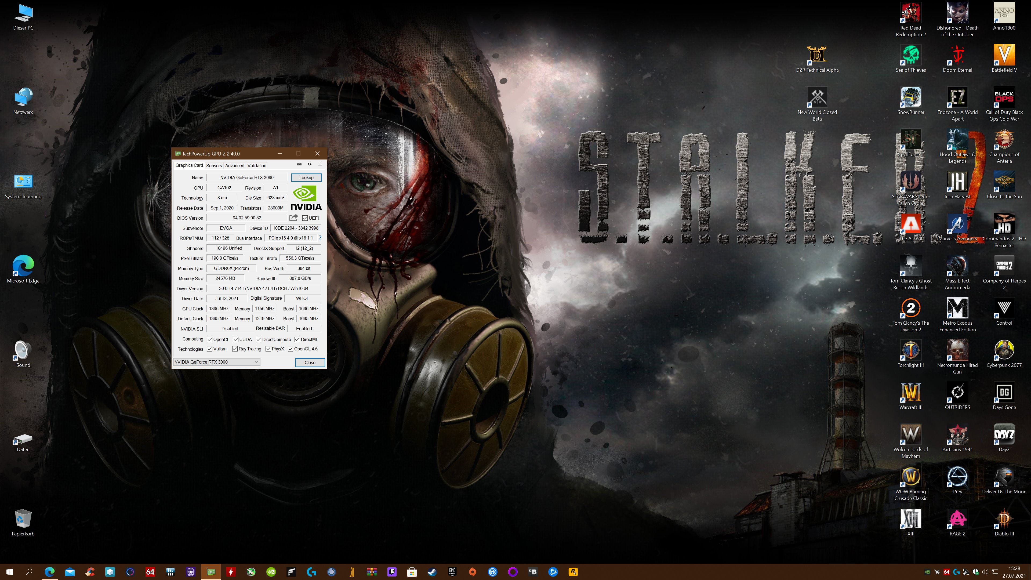The width and height of the screenshot is (1031, 580).
Task: Select the D2R Technical Alpha icon
Action: click(x=817, y=59)
